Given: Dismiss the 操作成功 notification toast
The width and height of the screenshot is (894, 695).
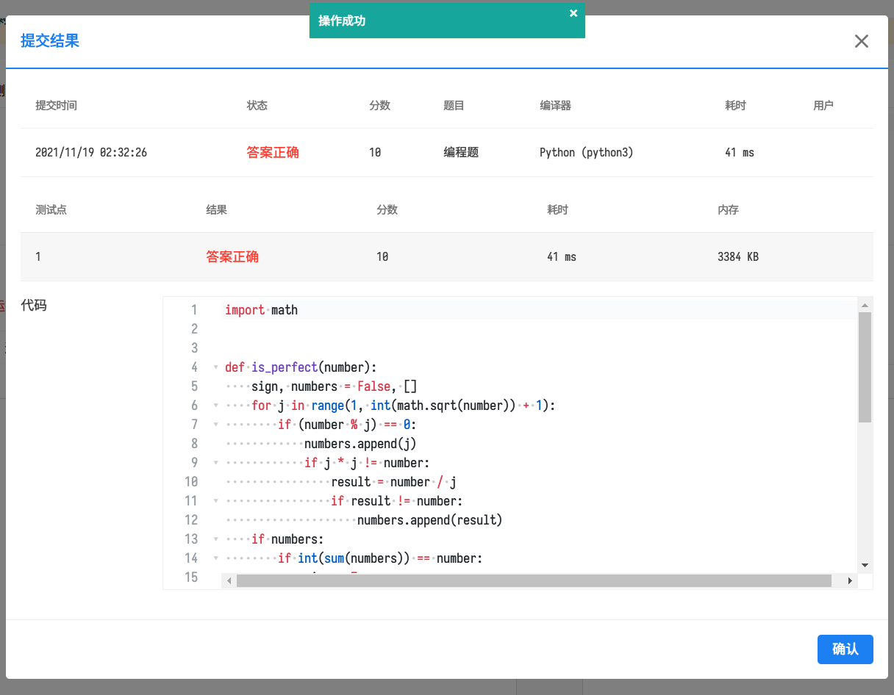Looking at the screenshot, I should coord(573,13).
